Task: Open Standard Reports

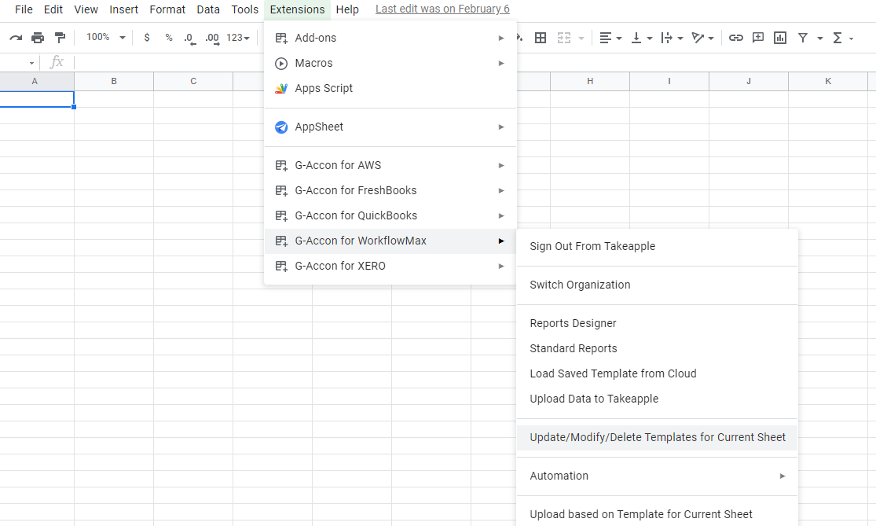Action: click(x=657, y=349)
